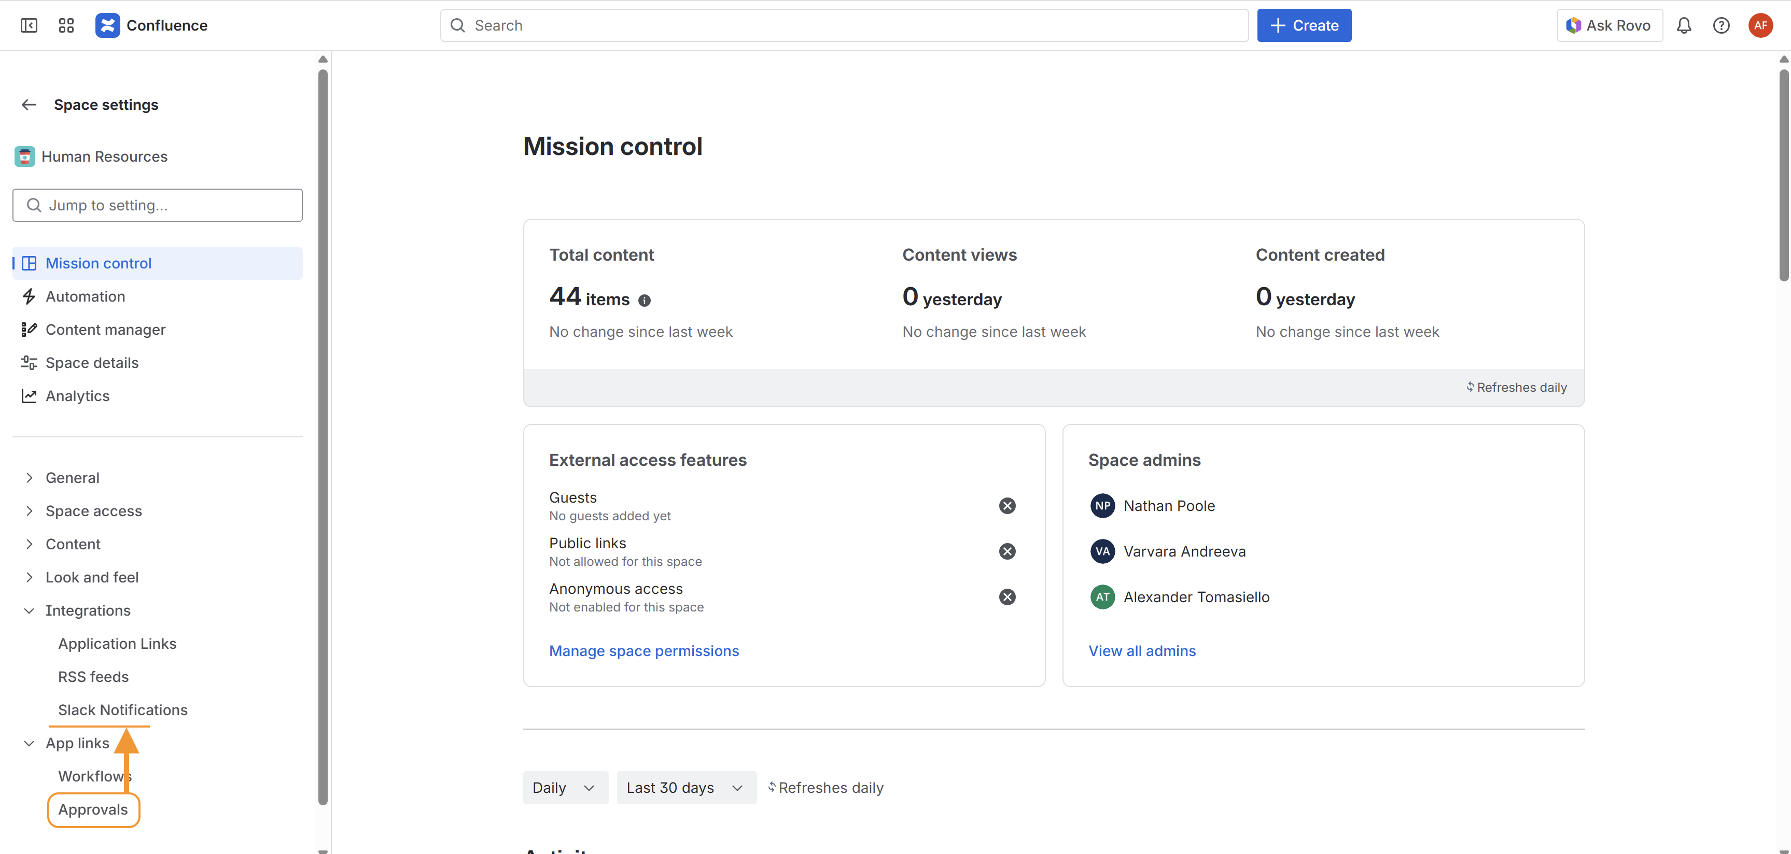Click the Confluence logo
This screenshot has height=854, width=1791.
[x=107, y=26]
